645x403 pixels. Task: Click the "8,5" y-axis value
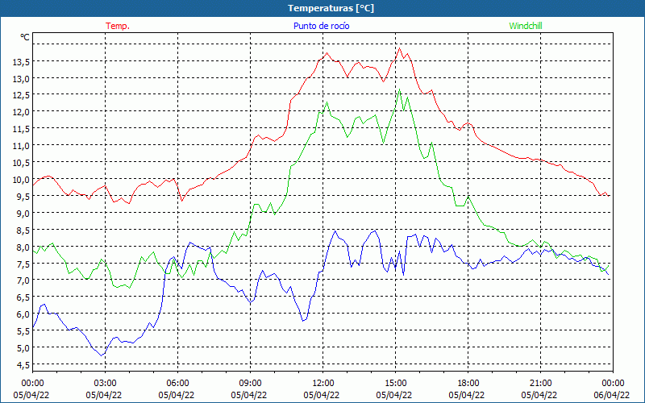23,231
